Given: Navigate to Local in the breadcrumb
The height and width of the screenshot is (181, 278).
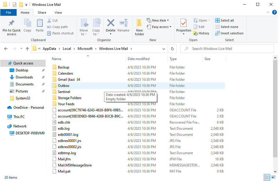Looking at the screenshot, I should point(67,49).
